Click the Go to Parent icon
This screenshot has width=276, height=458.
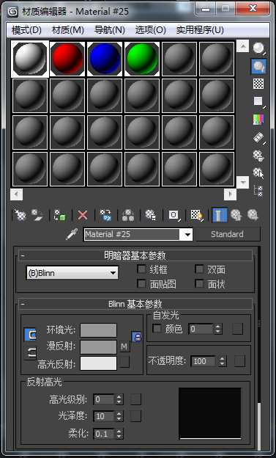point(236,215)
